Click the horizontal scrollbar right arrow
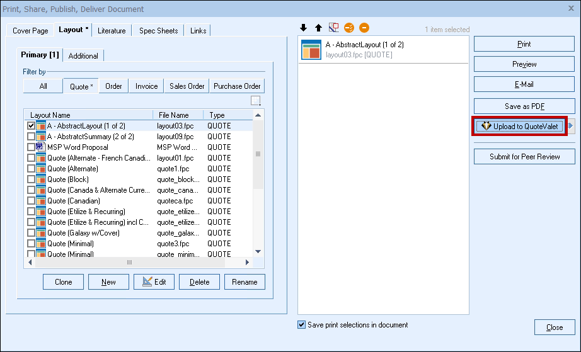This screenshot has height=352, width=581. [x=248, y=262]
